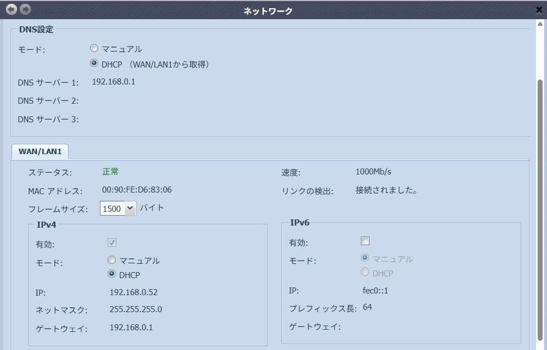Enable the IPv6 有効 checkbox
This screenshot has width=547, height=350.
click(x=364, y=240)
